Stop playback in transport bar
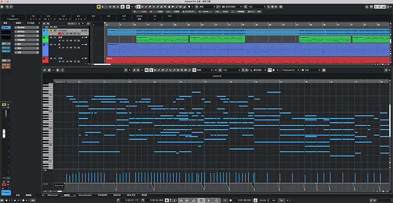393x203 pixels. tap(201, 200)
